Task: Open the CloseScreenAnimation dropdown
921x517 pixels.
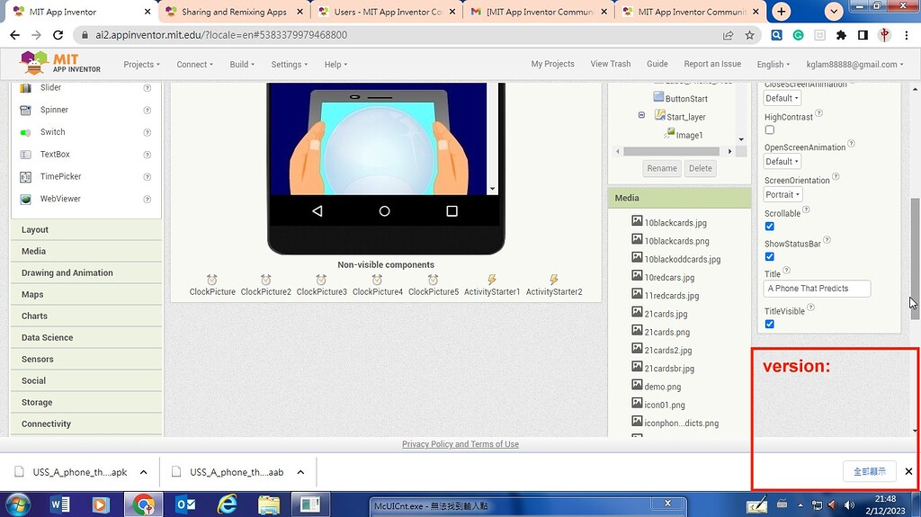Action: pyautogui.click(x=782, y=98)
